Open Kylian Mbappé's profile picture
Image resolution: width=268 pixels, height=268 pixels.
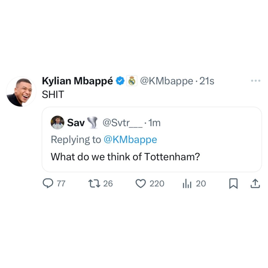coord(21,92)
